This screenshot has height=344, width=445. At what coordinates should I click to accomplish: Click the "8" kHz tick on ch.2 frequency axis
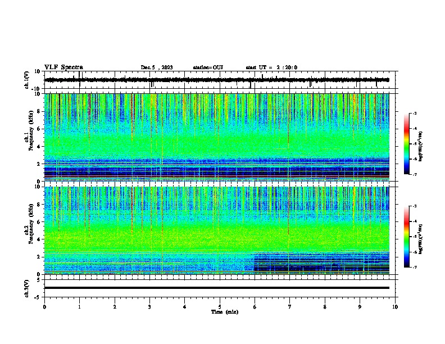pos(39,205)
